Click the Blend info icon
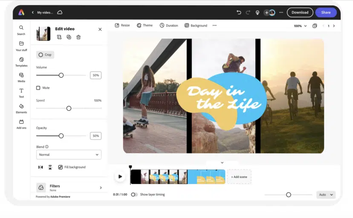 click(x=46, y=146)
